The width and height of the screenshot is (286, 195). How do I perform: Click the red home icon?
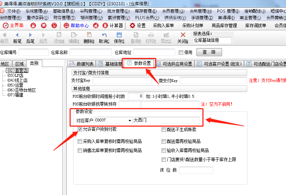pos(96,25)
